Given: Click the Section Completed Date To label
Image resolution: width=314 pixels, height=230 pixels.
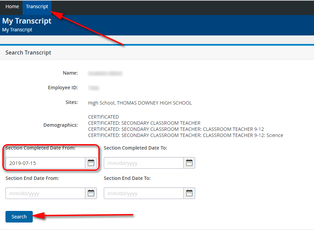Looking at the screenshot, I should [135, 148].
